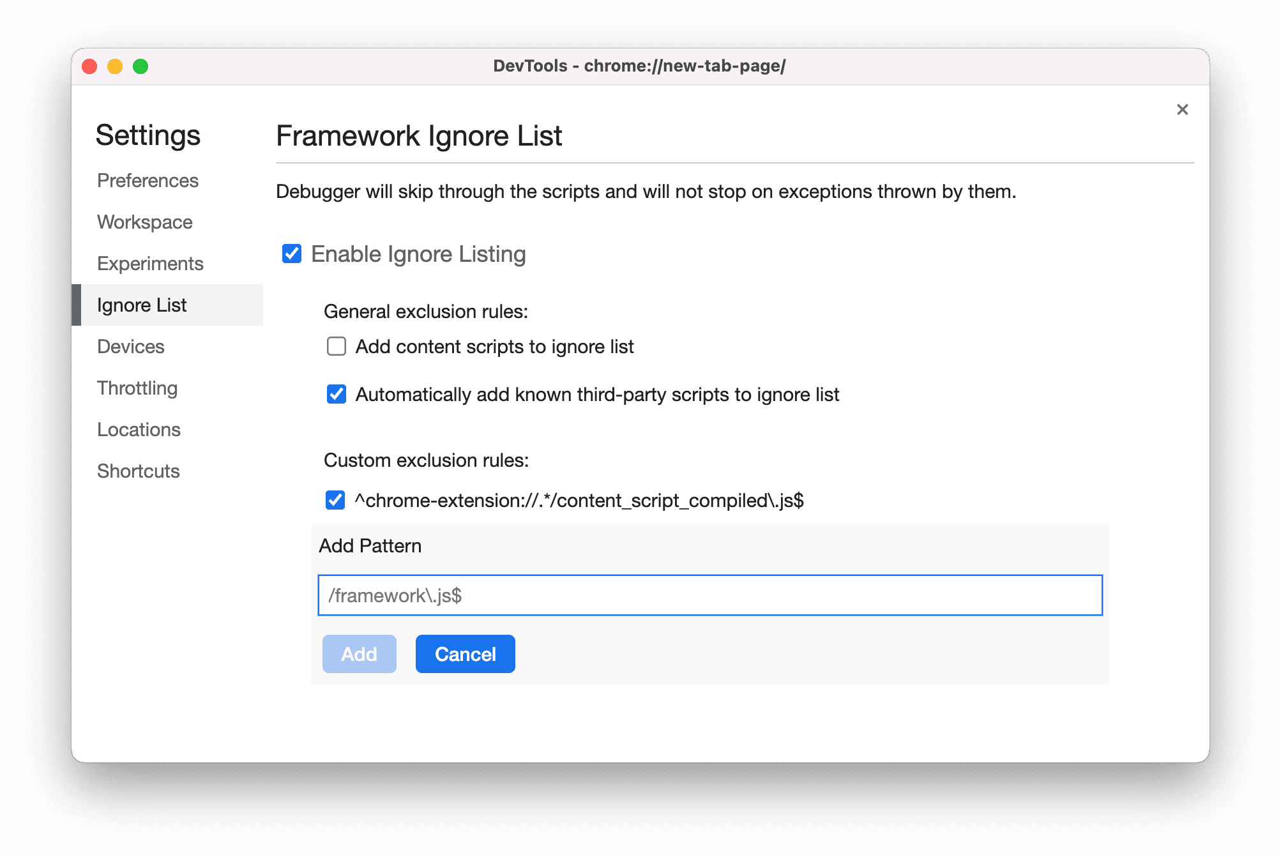Toggle Enable Ignore Listing checkbox
This screenshot has height=857, width=1281.
pyautogui.click(x=292, y=254)
